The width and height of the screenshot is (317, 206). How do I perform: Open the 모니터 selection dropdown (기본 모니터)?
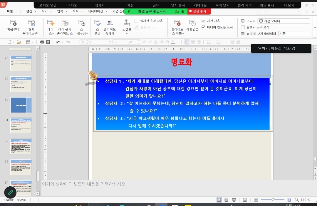[284, 21]
